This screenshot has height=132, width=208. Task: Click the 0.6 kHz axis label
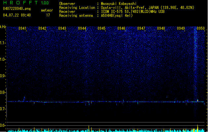tap(3, 125)
